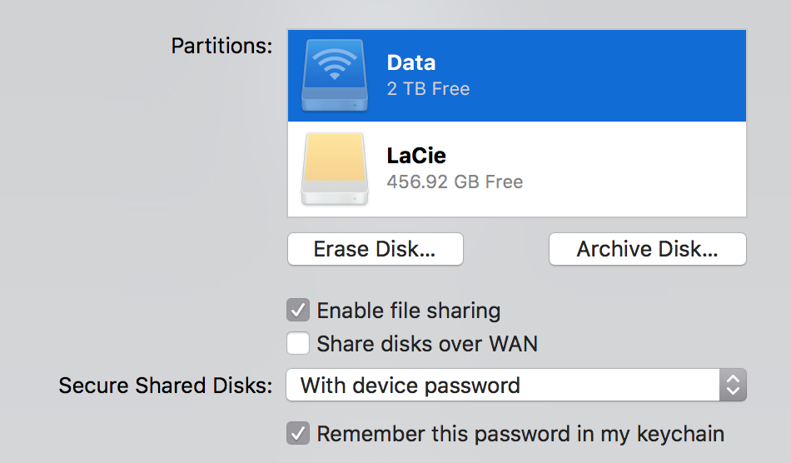Click the LaCie external drive icon
The image size is (791, 463).
335,169
